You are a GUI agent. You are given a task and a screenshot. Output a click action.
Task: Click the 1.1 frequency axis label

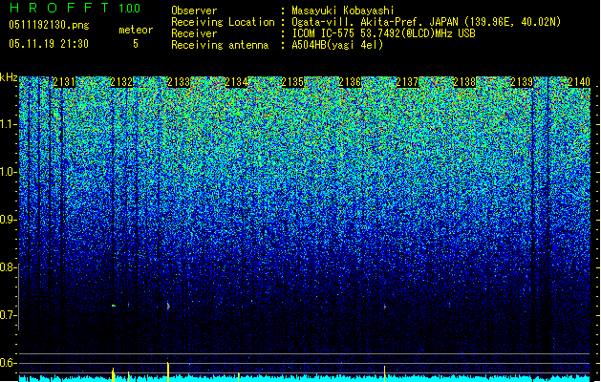click(x=8, y=124)
